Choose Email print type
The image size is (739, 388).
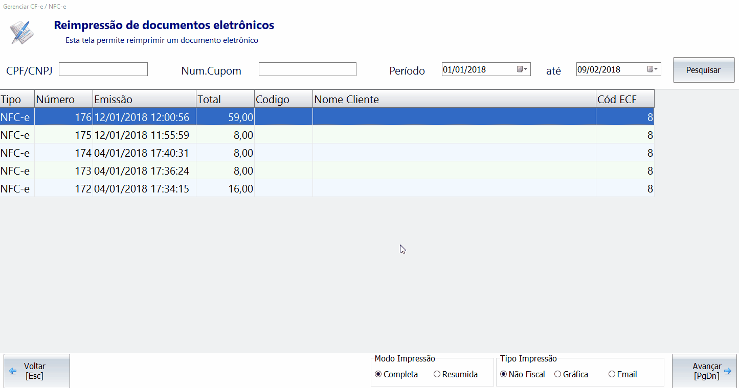(x=623, y=374)
